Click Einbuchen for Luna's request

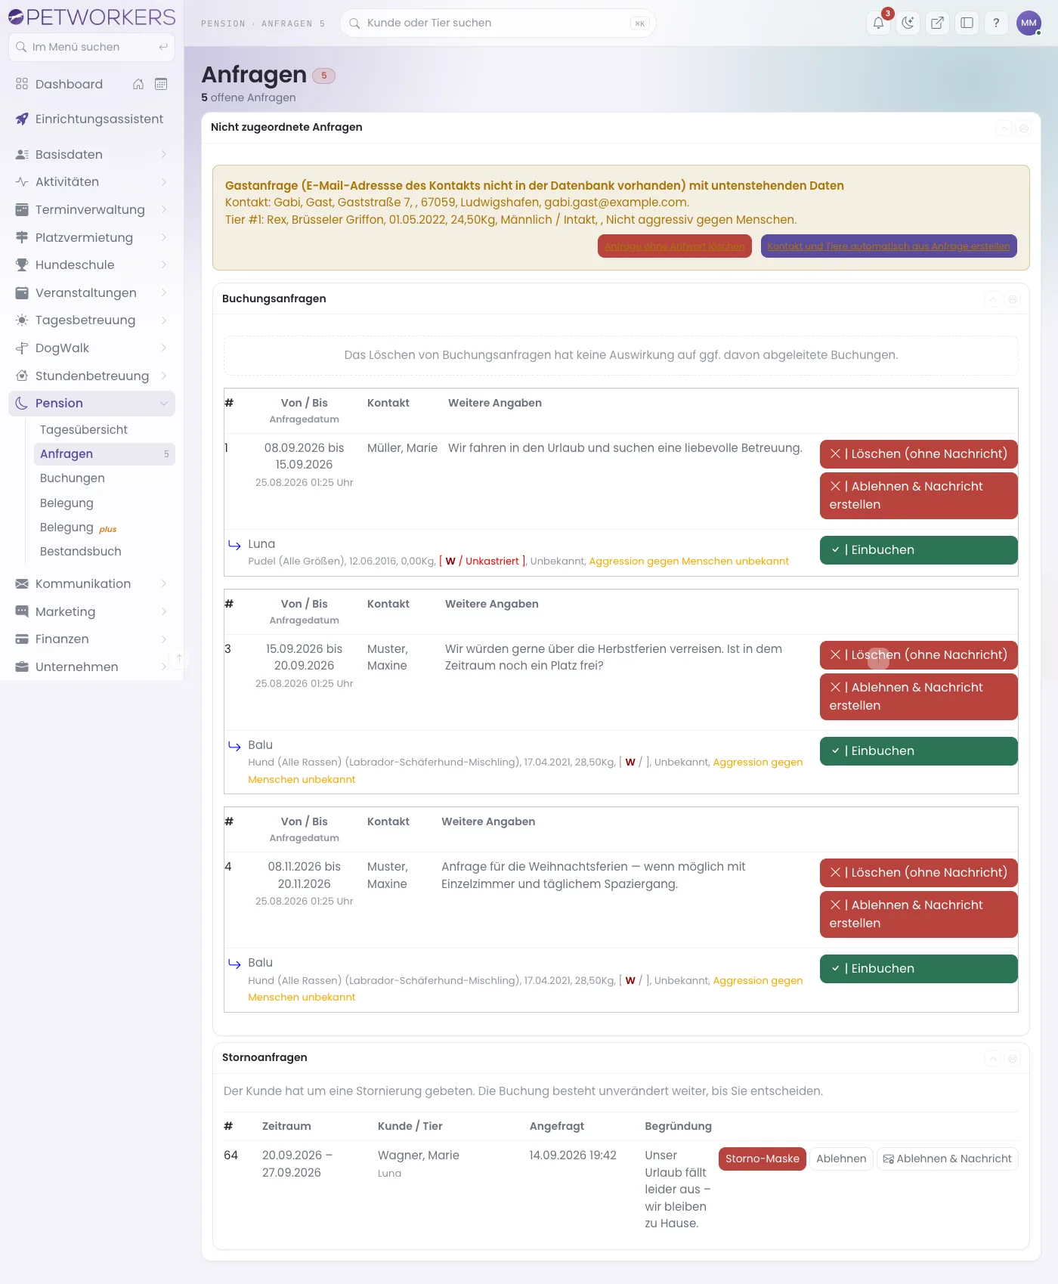(919, 550)
